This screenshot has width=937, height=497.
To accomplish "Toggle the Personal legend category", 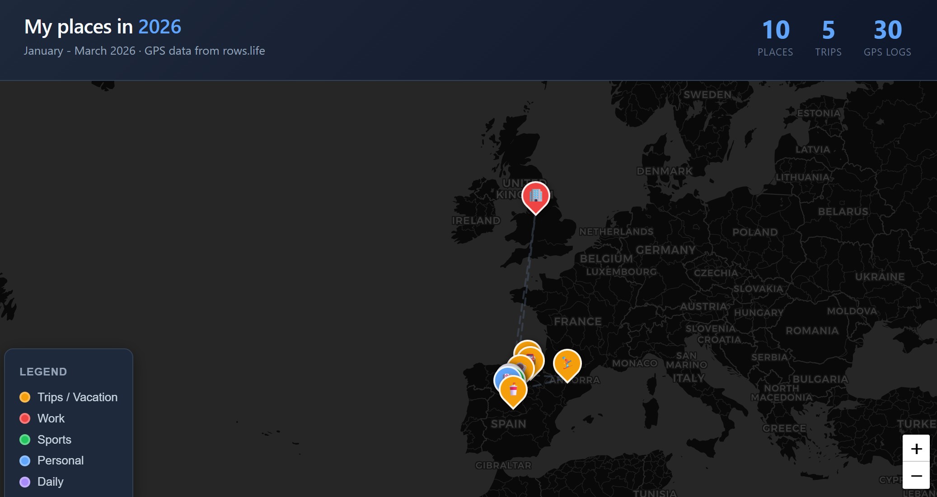I will 60,460.
